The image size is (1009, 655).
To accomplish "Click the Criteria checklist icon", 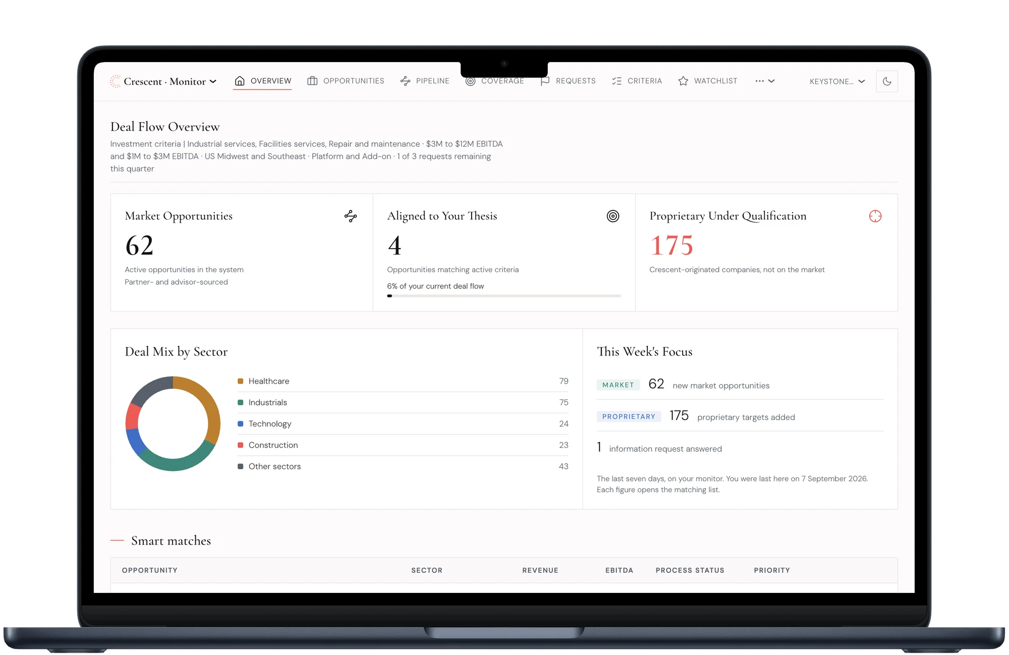I will (616, 81).
